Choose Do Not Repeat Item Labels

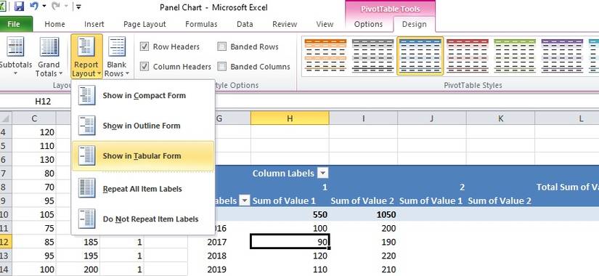tap(143, 219)
